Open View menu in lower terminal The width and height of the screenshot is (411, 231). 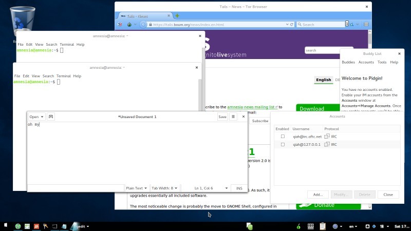pyautogui.click(x=36, y=76)
